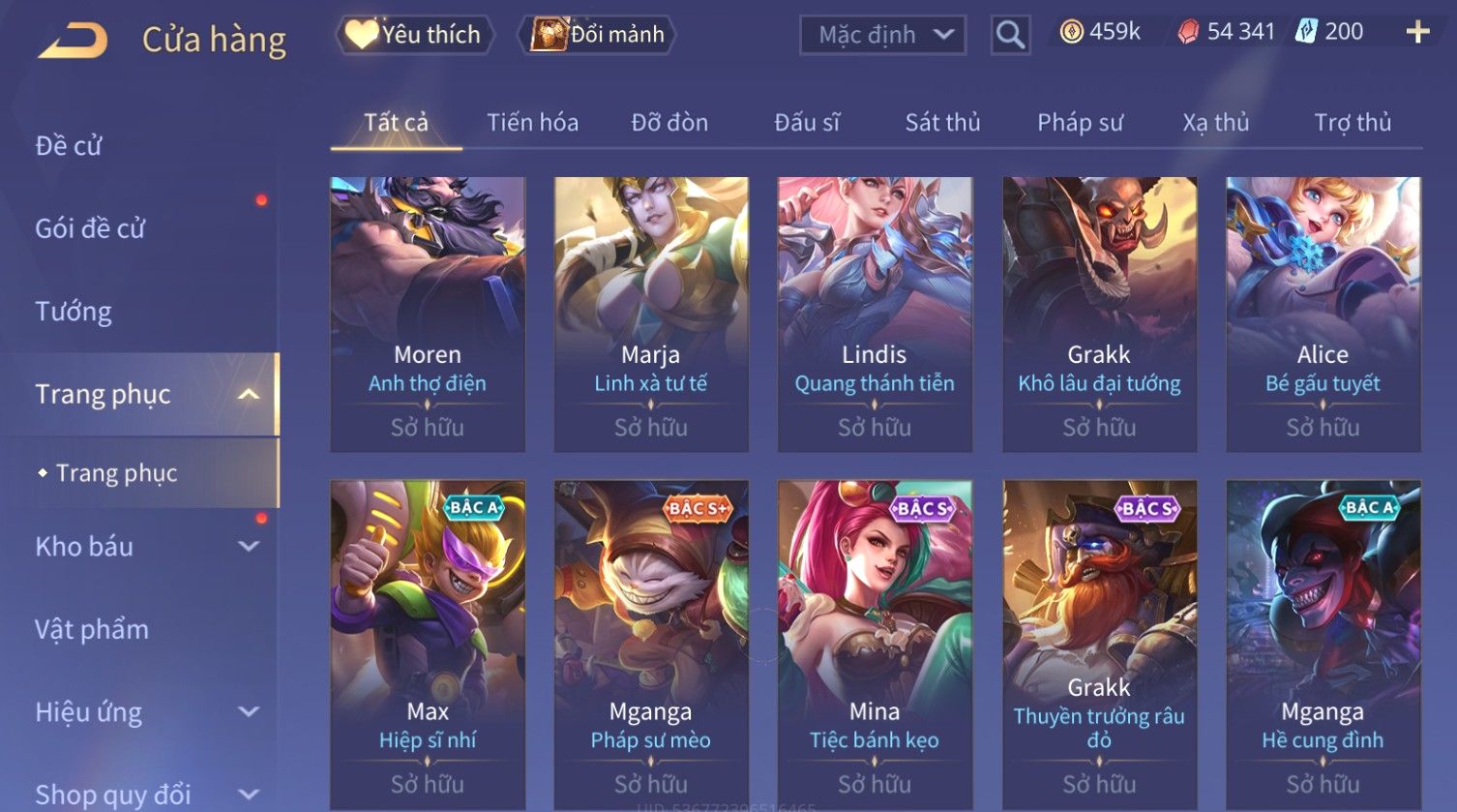Add currency with the plus icon
Viewport: 1457px width, 812px height.
pos(1417,33)
